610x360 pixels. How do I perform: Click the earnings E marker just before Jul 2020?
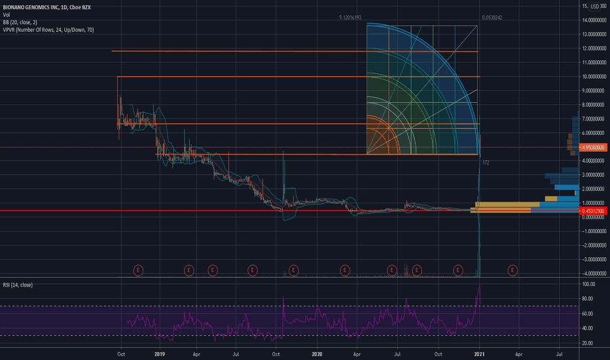pyautogui.click(x=392, y=270)
